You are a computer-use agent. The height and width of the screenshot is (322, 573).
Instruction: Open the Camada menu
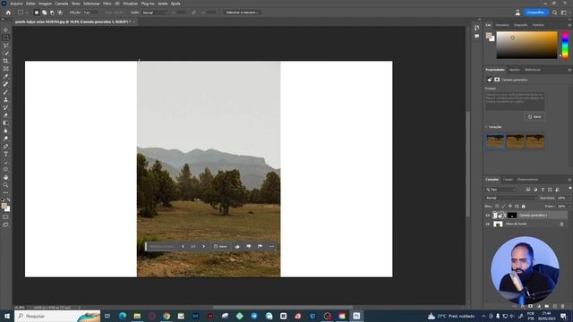tap(62, 4)
